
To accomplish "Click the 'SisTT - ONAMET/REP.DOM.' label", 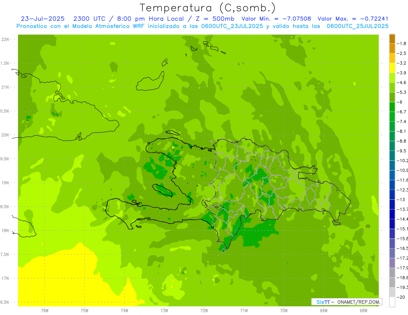I will 347,302.
